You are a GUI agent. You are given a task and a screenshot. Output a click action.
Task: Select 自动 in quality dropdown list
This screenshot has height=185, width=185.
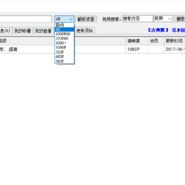point(64,25)
